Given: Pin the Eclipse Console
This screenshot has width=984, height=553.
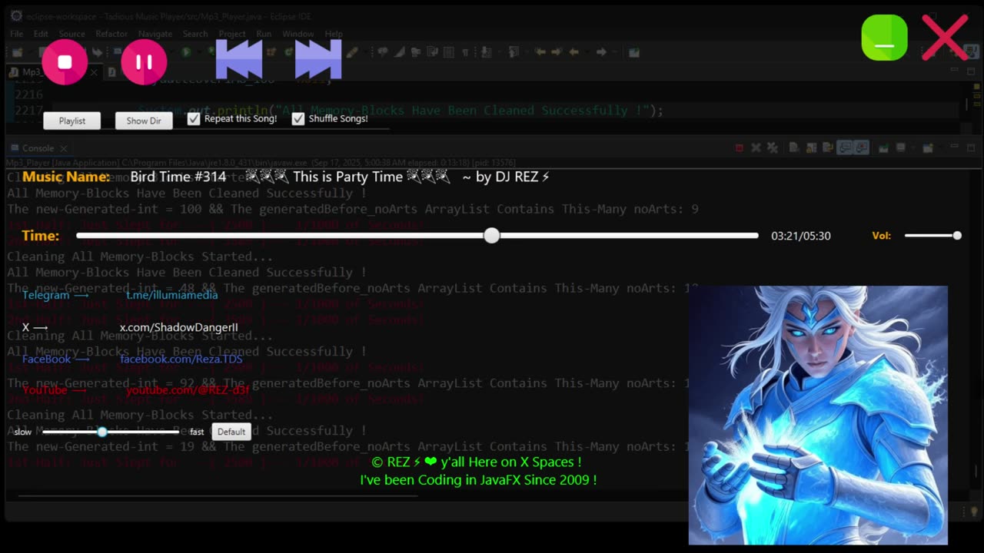Looking at the screenshot, I should (x=883, y=147).
